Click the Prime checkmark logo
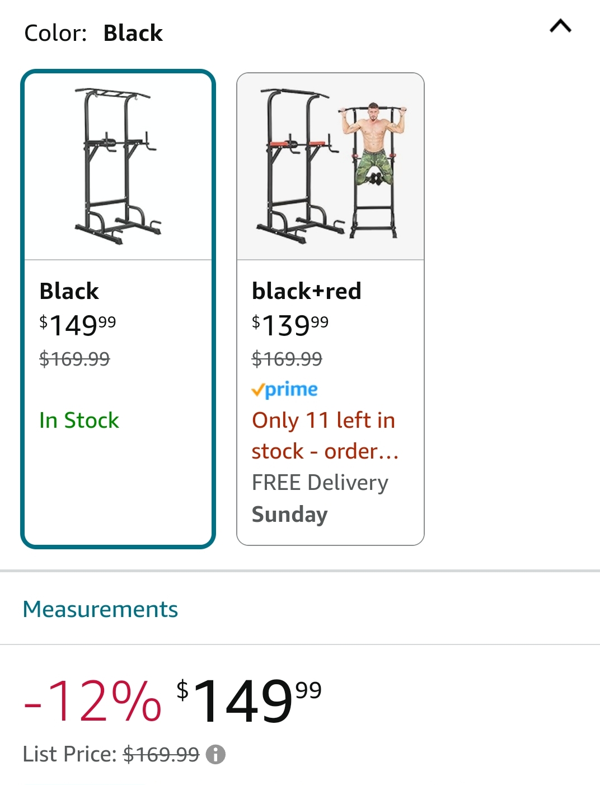The width and height of the screenshot is (600, 785). 284,389
